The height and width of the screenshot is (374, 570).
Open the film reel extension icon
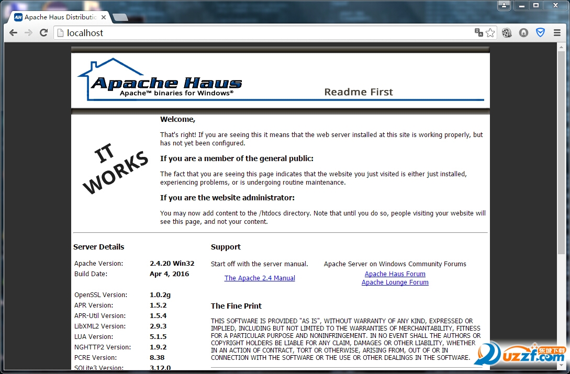pos(507,33)
